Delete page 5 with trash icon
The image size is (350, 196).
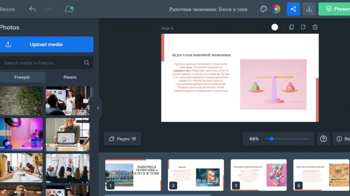[315, 27]
